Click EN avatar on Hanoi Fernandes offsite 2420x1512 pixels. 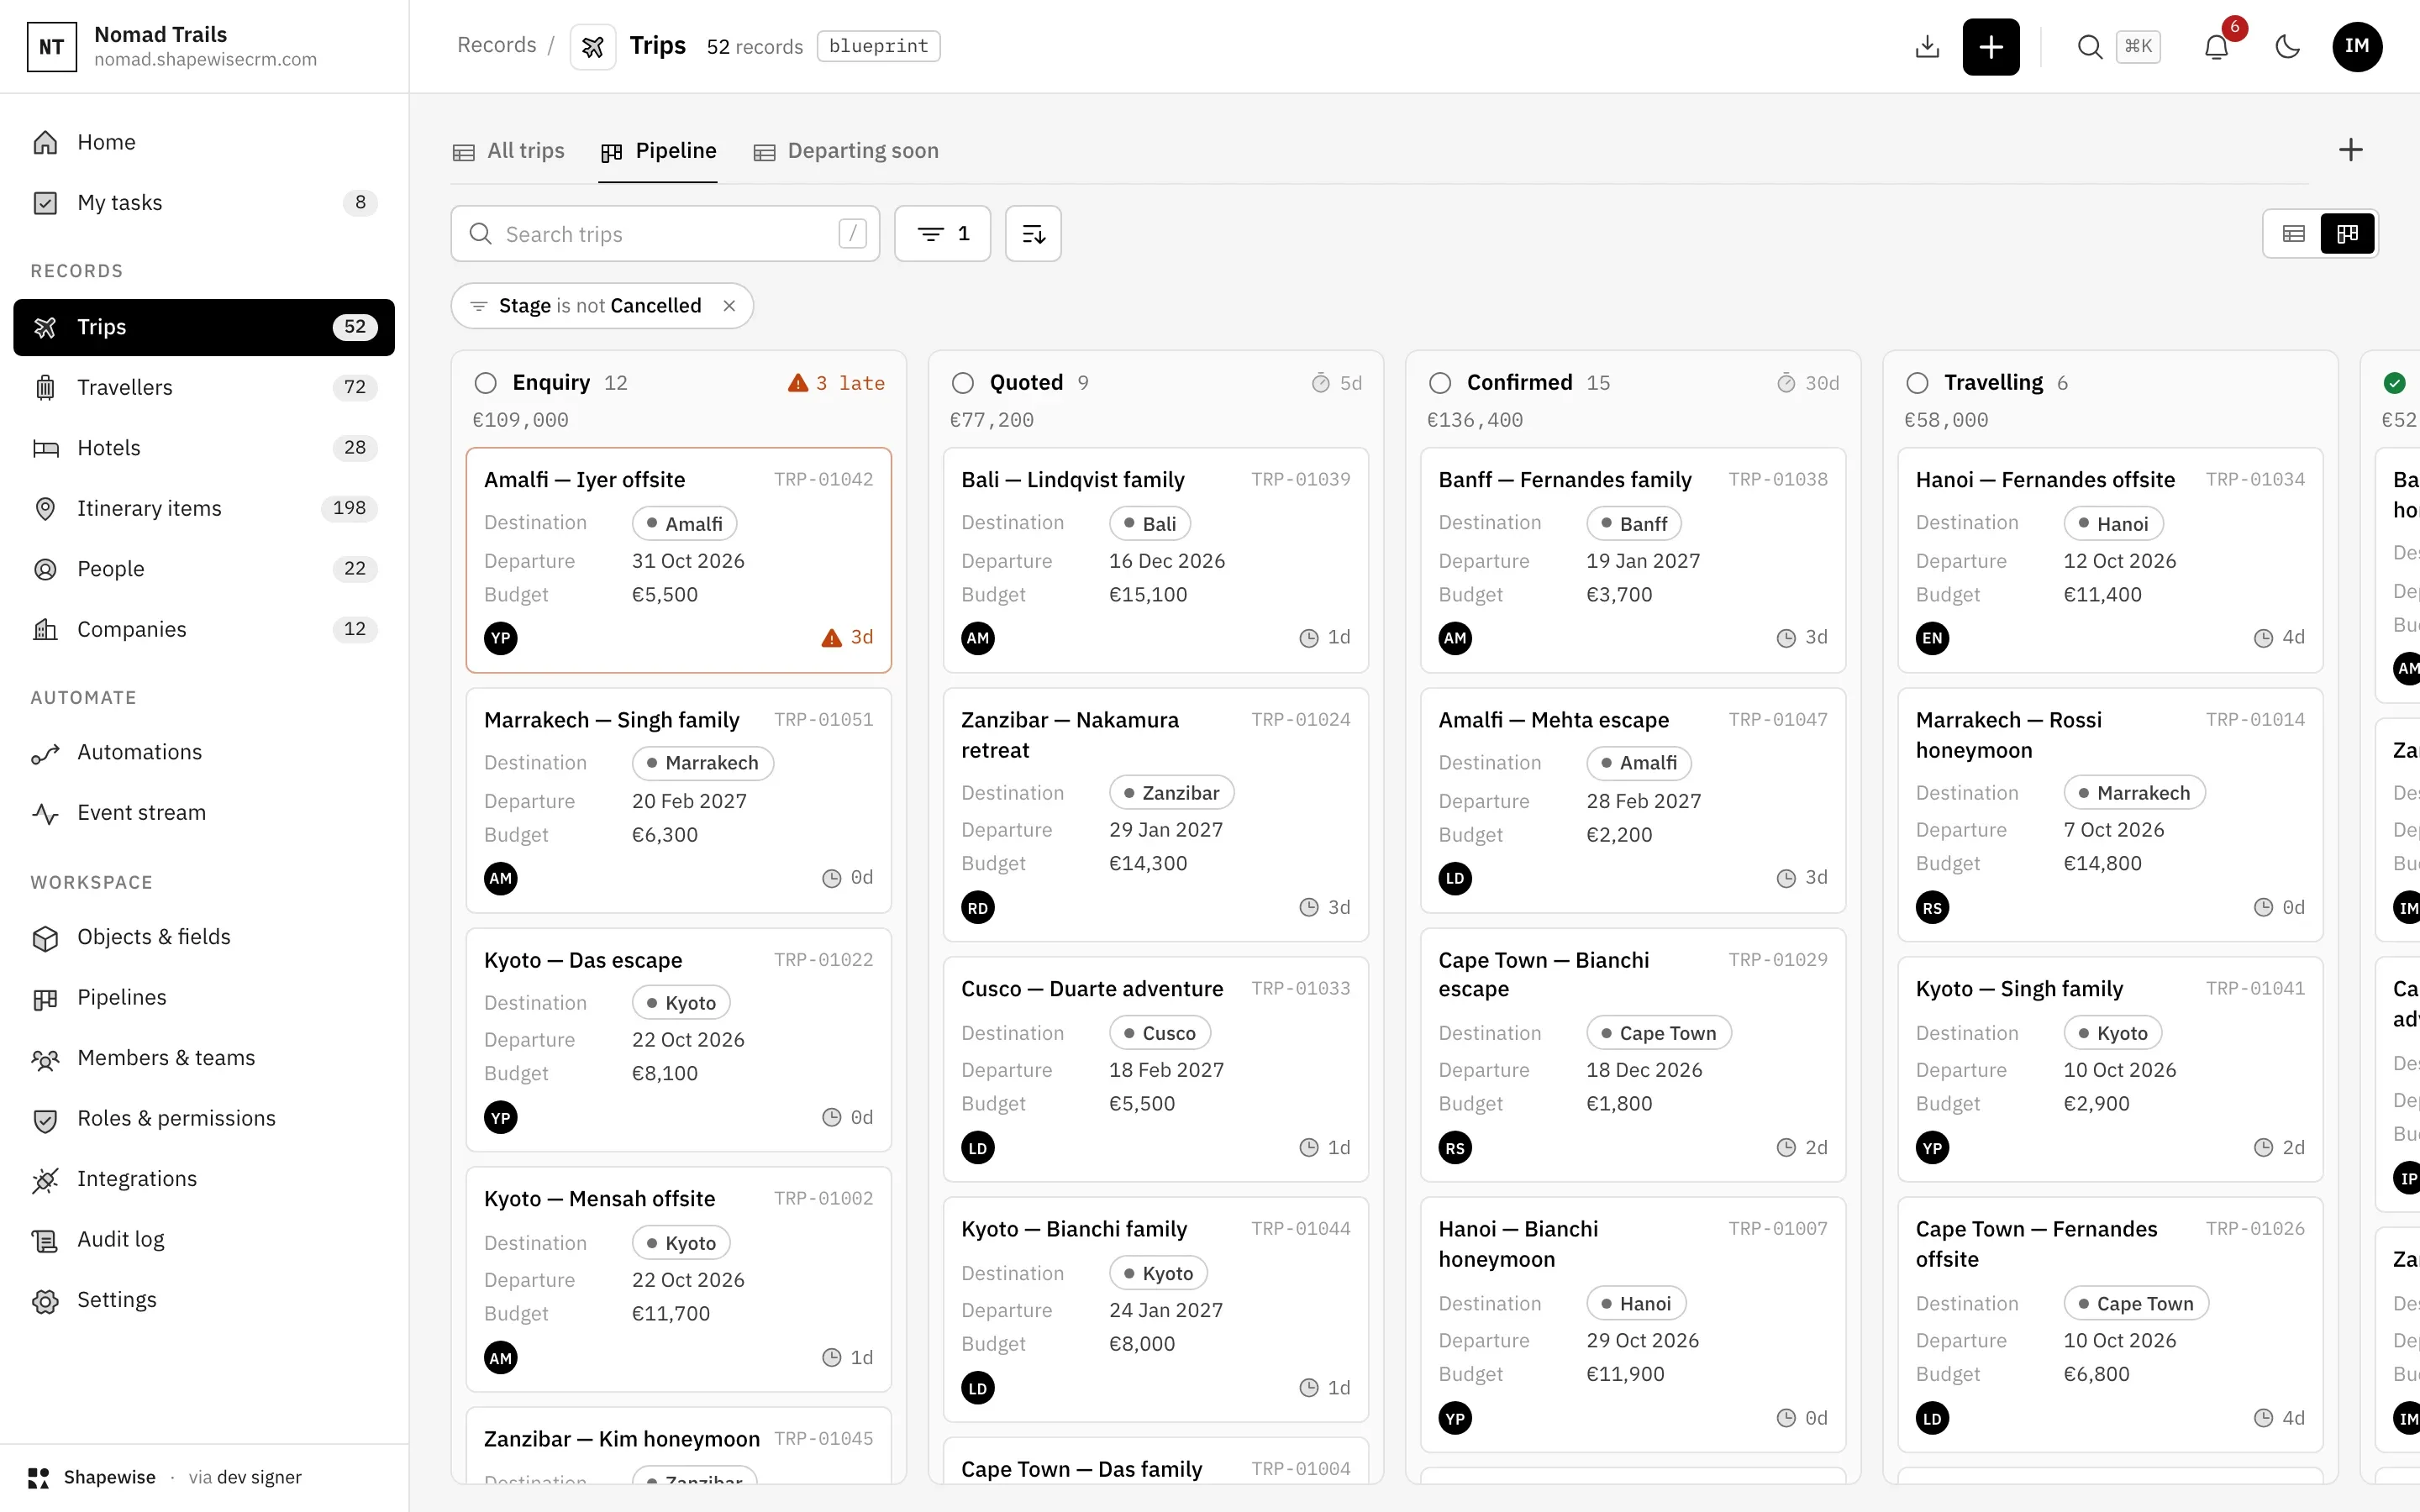tap(1932, 638)
